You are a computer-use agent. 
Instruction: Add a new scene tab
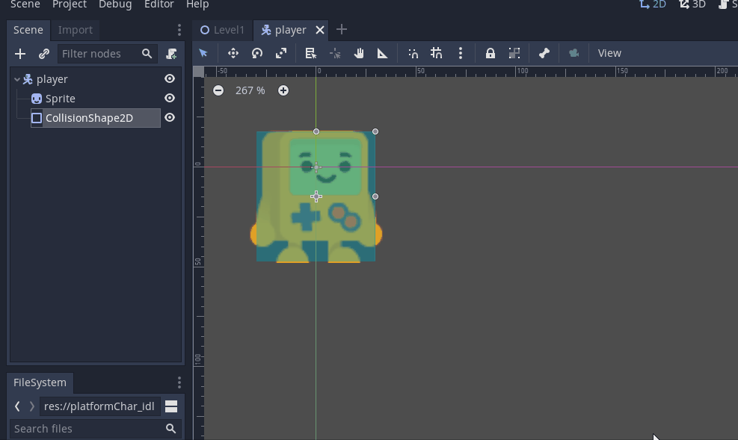342,30
